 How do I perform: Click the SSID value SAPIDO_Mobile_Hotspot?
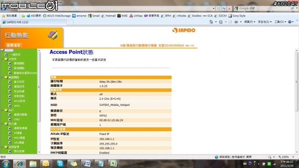click(114, 105)
